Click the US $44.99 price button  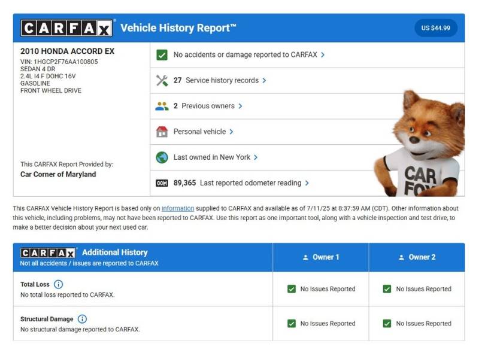(436, 28)
